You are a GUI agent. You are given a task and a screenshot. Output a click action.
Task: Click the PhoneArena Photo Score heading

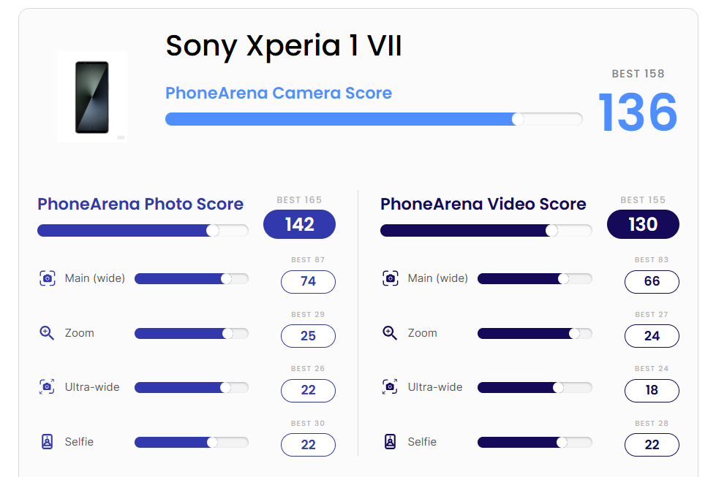pos(140,204)
